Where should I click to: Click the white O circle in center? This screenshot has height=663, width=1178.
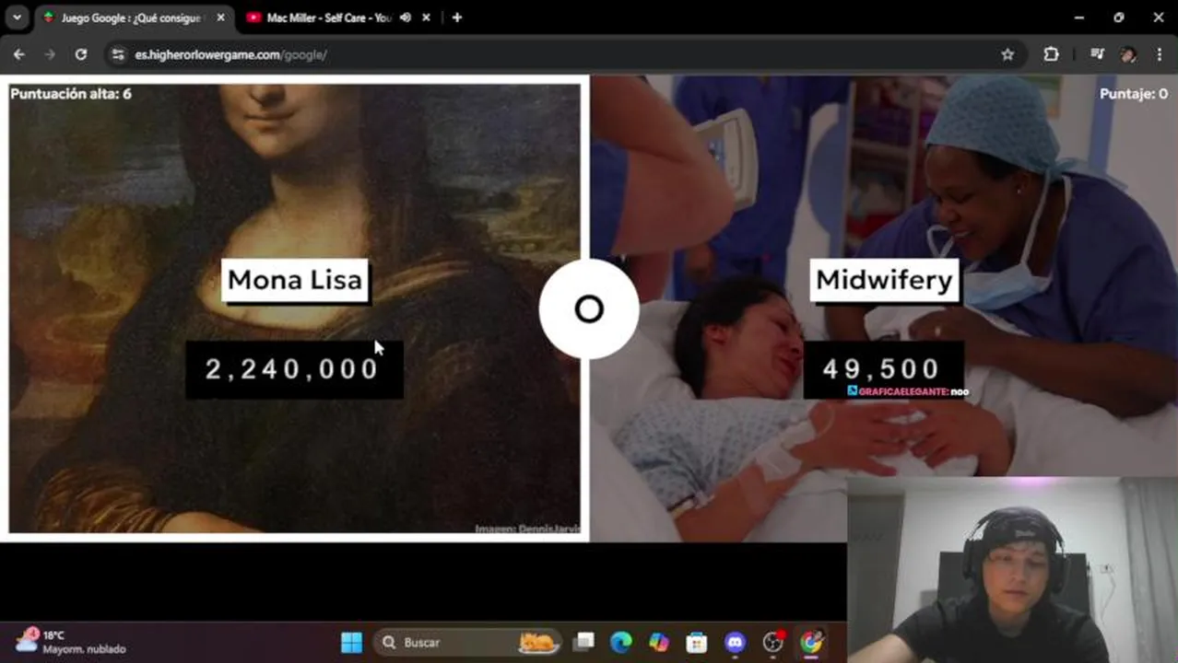point(589,309)
